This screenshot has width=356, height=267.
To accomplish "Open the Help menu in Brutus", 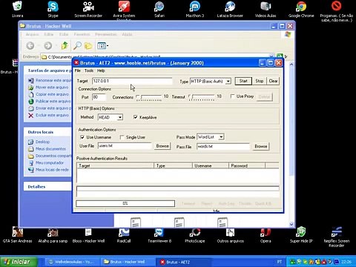I will tap(101, 70).
